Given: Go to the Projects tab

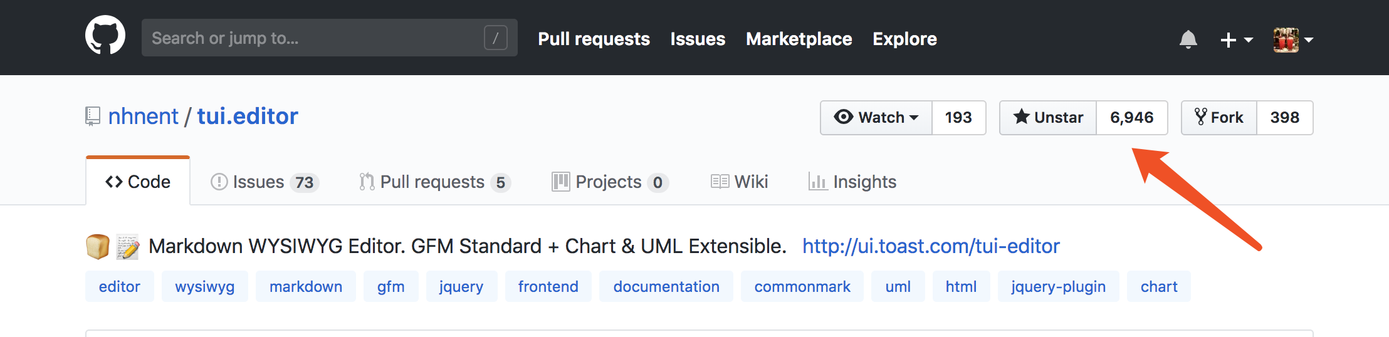Looking at the screenshot, I should (x=609, y=182).
